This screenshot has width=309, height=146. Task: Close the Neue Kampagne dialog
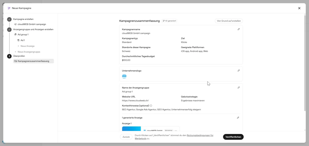299,8
